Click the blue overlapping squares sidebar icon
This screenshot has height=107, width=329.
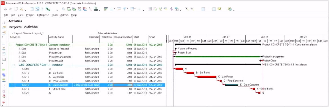(4, 75)
